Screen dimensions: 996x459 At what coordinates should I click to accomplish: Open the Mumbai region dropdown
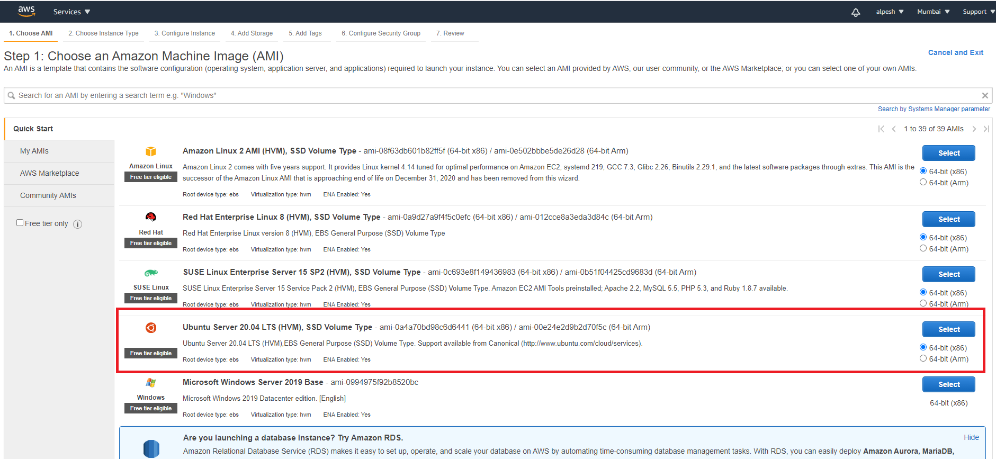pyautogui.click(x=934, y=12)
